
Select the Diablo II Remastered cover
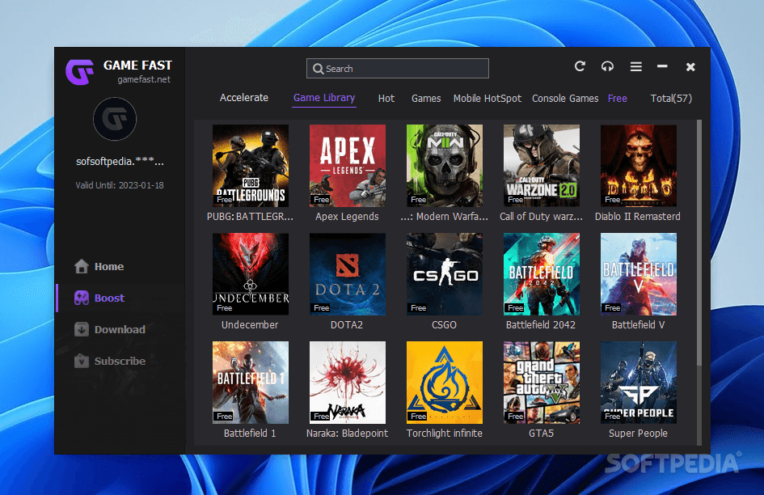pyautogui.click(x=639, y=166)
